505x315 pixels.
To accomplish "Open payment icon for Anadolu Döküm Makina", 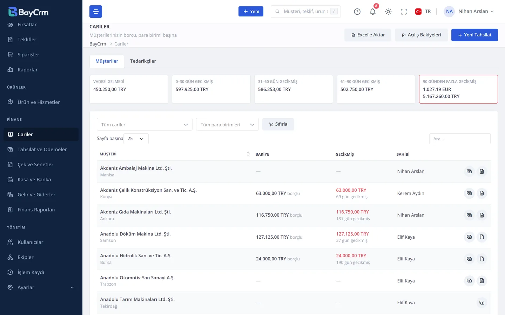I will point(469,237).
